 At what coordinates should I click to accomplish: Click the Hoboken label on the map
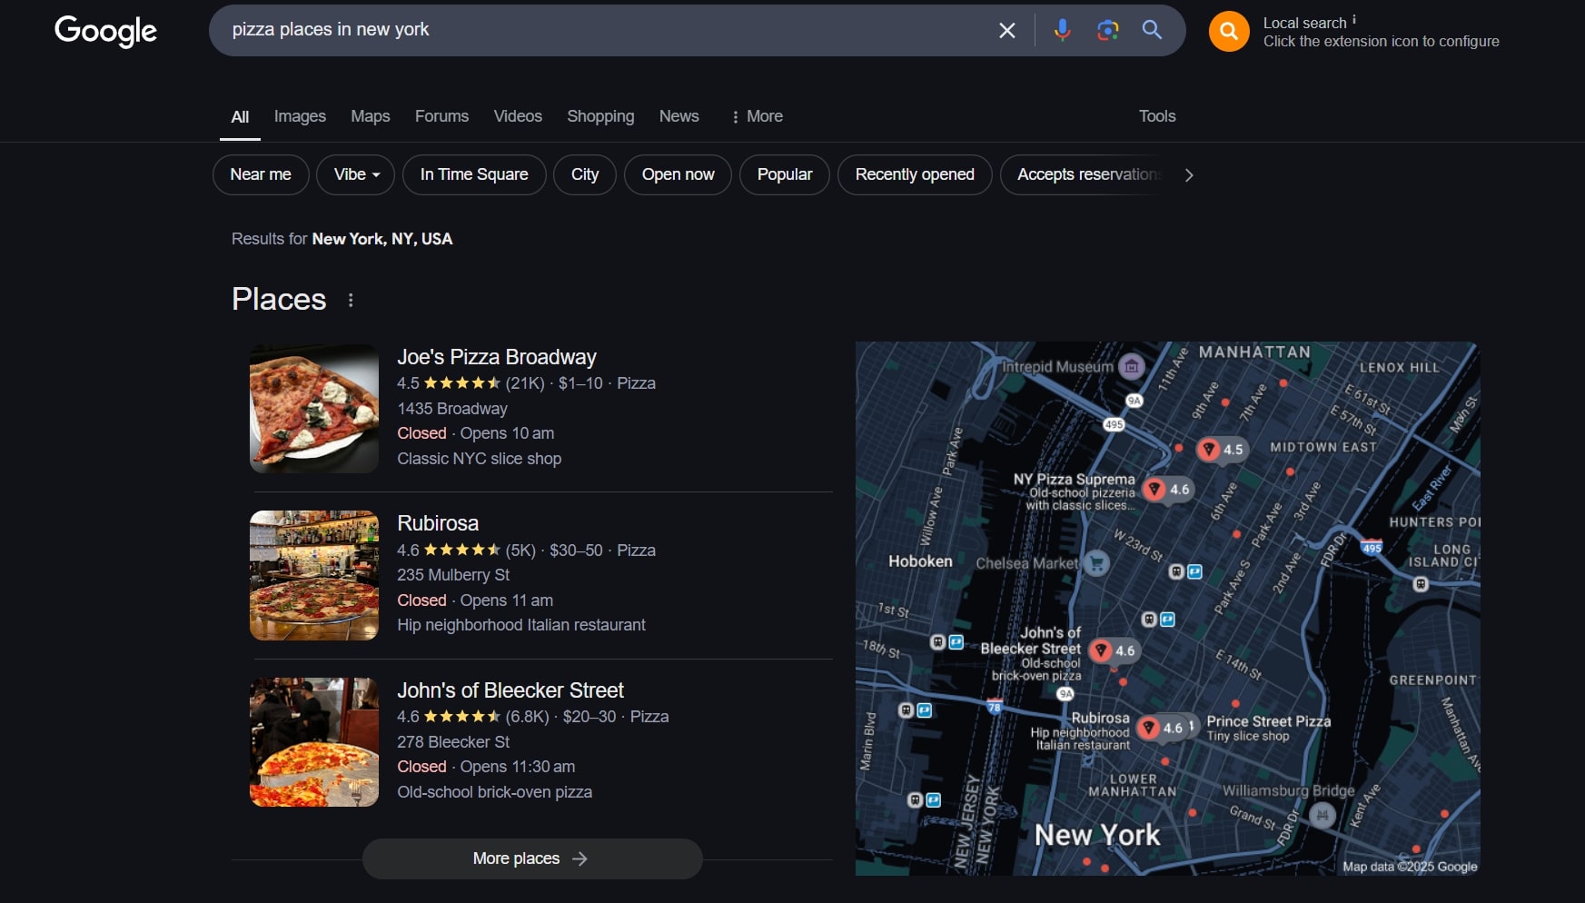coord(920,561)
